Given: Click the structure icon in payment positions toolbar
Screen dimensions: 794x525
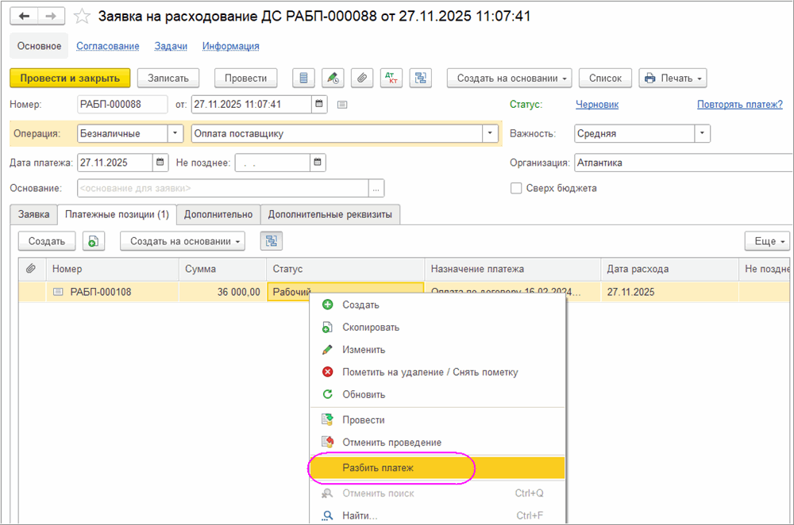Looking at the screenshot, I should point(271,241).
